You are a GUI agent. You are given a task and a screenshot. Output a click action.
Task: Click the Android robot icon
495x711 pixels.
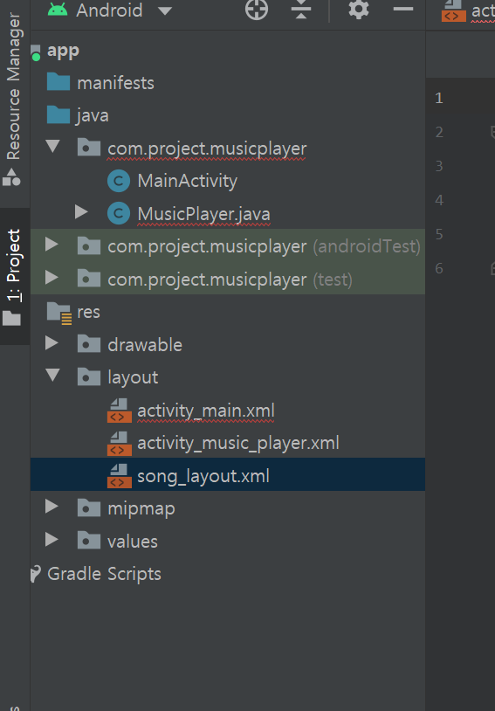pyautogui.click(x=58, y=10)
